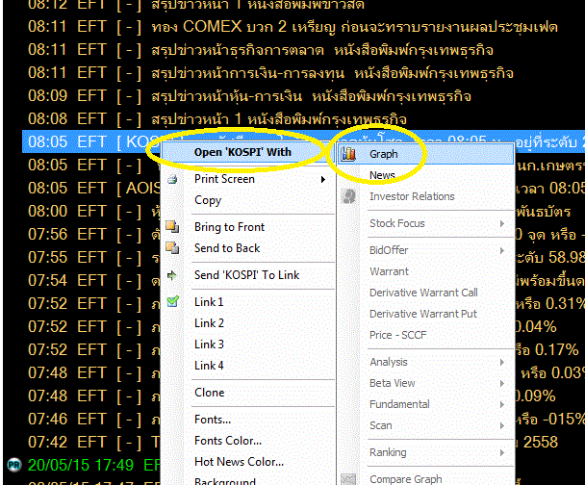Expand the Analysis submenu arrow
Image resolution: width=585 pixels, height=485 pixels.
[502, 362]
